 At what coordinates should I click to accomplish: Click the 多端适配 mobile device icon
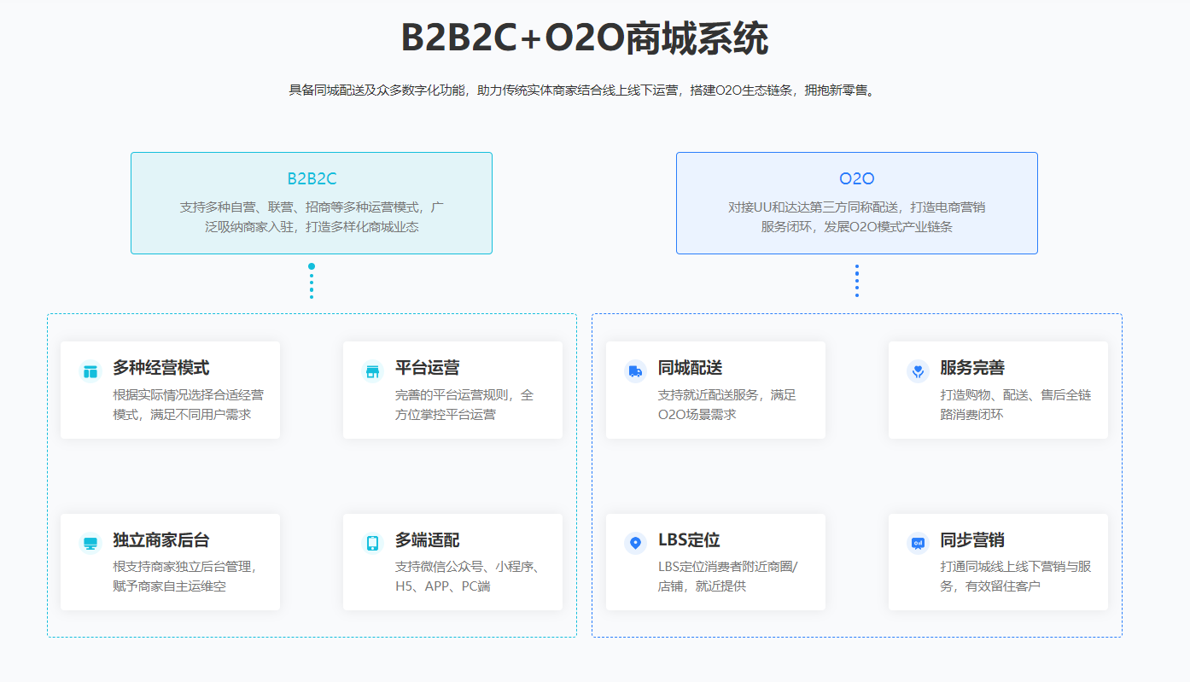point(372,543)
